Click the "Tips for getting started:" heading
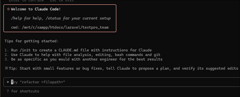 32,41
